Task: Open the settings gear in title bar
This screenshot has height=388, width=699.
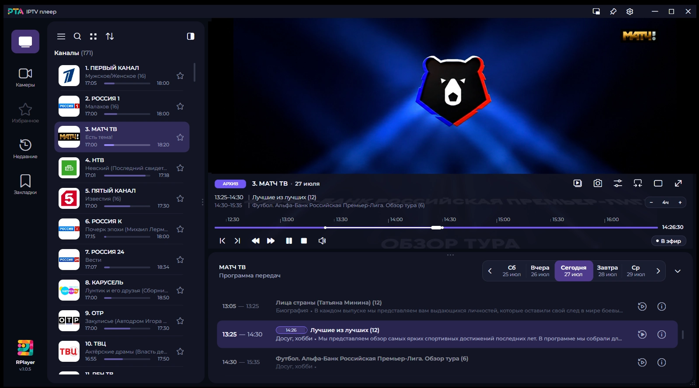Action: (x=630, y=11)
